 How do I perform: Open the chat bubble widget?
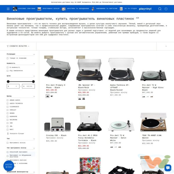(x=168, y=168)
